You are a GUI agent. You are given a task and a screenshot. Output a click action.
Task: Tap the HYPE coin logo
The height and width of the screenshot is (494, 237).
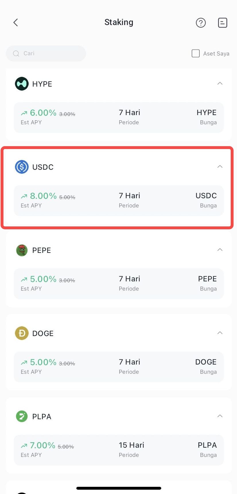tap(22, 84)
